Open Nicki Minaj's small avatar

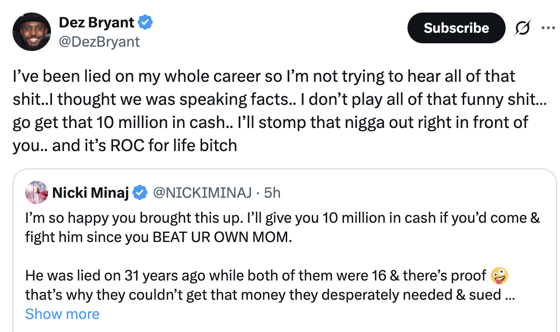[37, 192]
